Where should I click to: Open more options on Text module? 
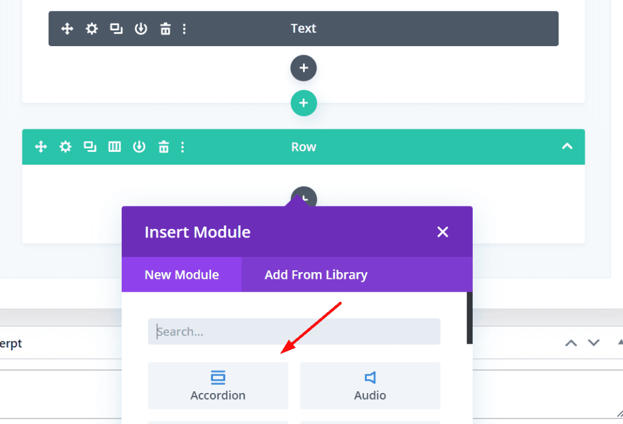coord(184,29)
